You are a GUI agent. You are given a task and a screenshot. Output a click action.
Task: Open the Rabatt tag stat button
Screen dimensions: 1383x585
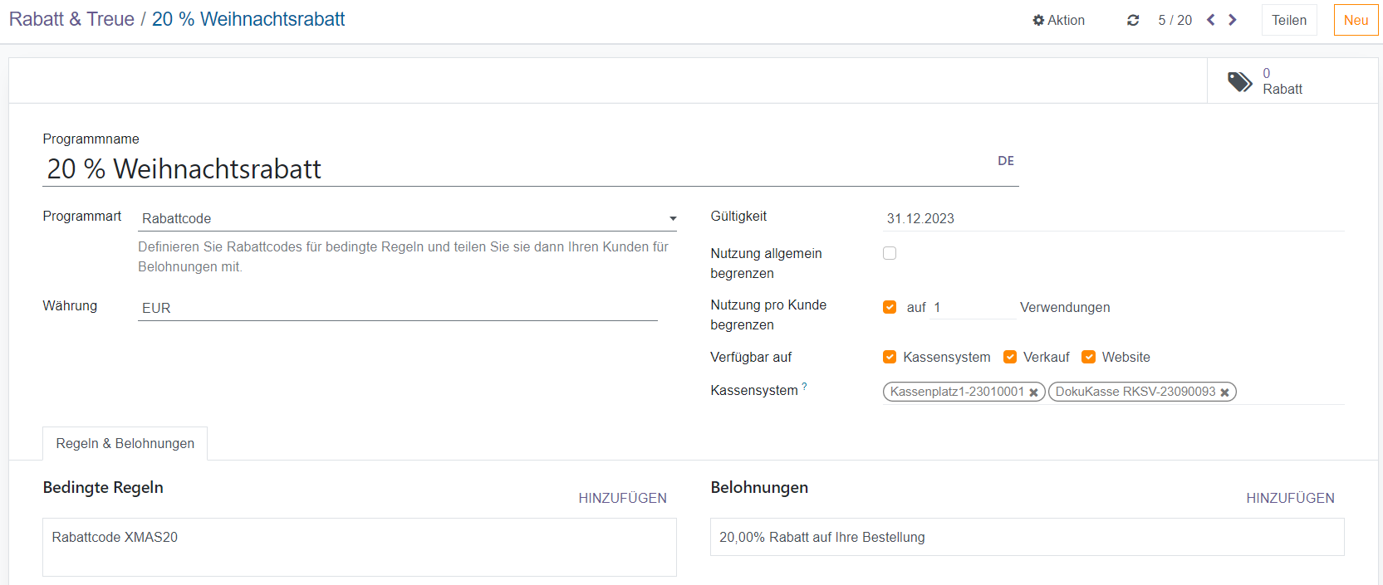pyautogui.click(x=1265, y=81)
